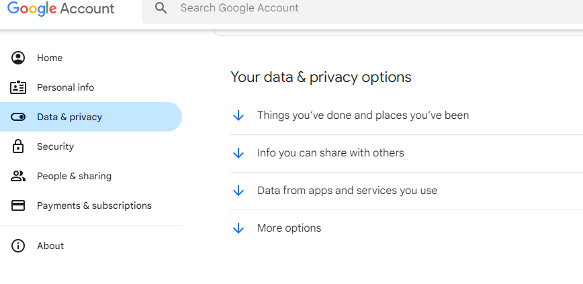Screen dimensions: 583x284
Task: Expand arrow beside Data from apps
Action: coord(238,191)
